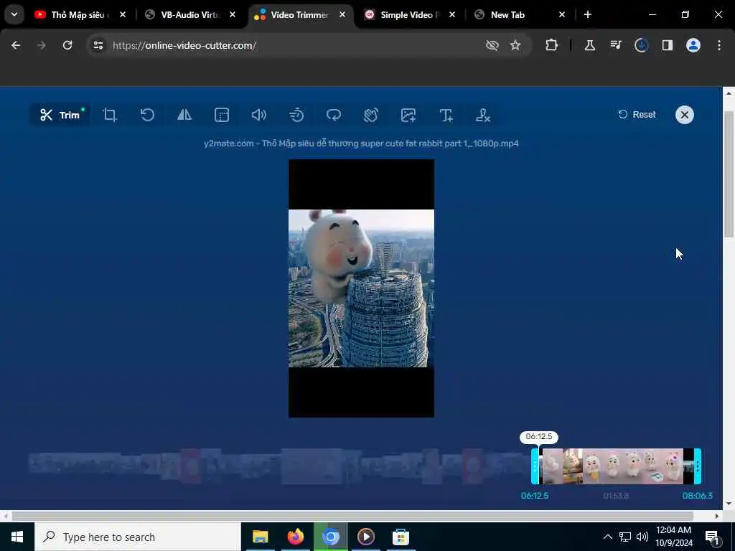The width and height of the screenshot is (735, 551).
Task: Open the notification center icon
Action: point(711,537)
